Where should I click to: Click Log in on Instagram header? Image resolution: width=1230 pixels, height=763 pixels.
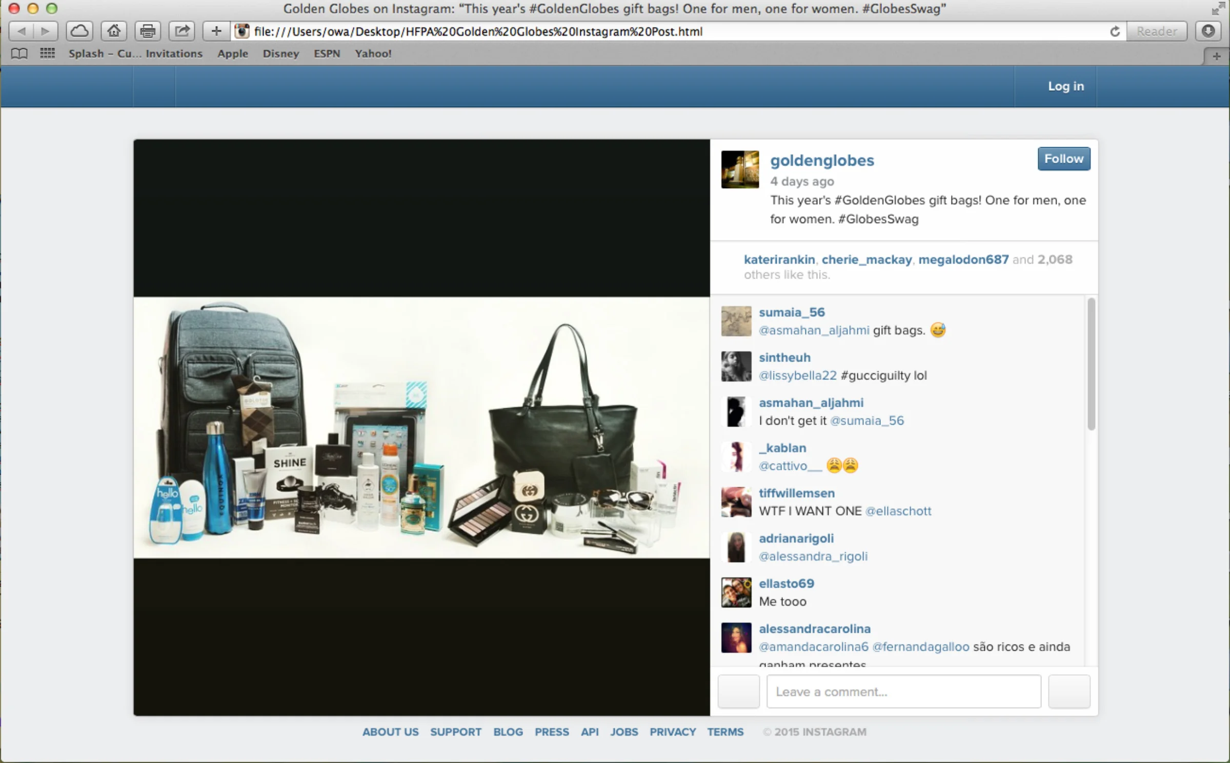coord(1065,86)
